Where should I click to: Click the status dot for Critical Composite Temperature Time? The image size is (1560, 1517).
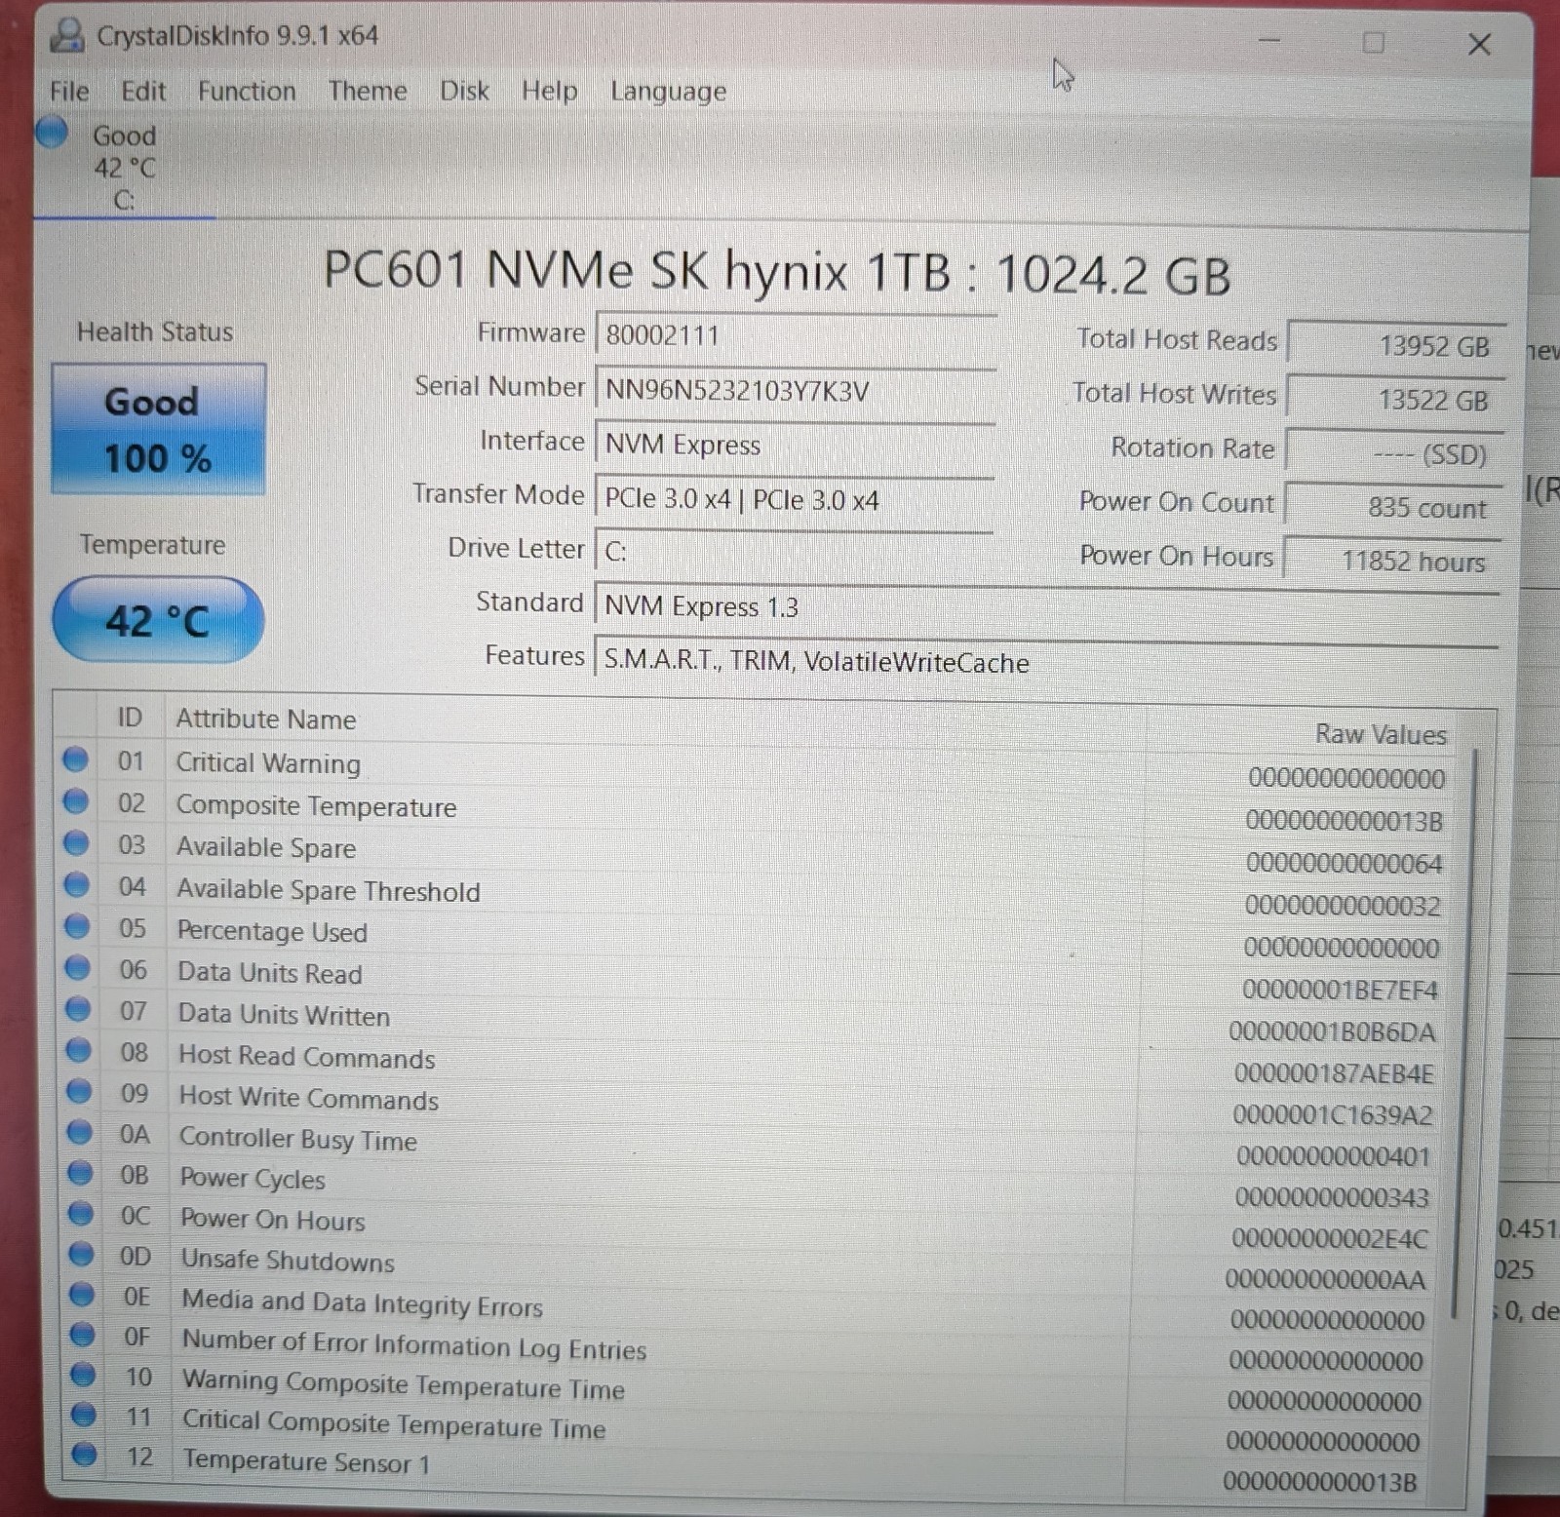click(x=84, y=1414)
